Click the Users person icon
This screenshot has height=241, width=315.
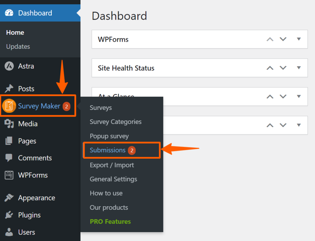pyautogui.click(x=9, y=232)
